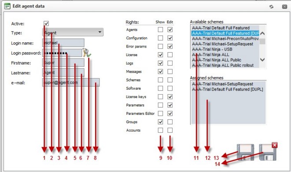291x172 pixels.
Task: Toggle the Active checkbox
Action: click(46, 24)
